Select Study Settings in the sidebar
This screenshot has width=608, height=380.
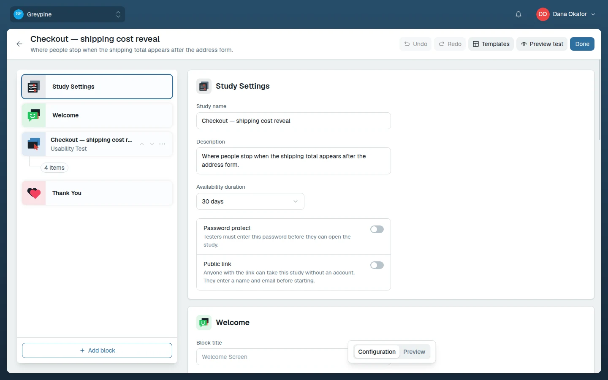[x=97, y=87]
